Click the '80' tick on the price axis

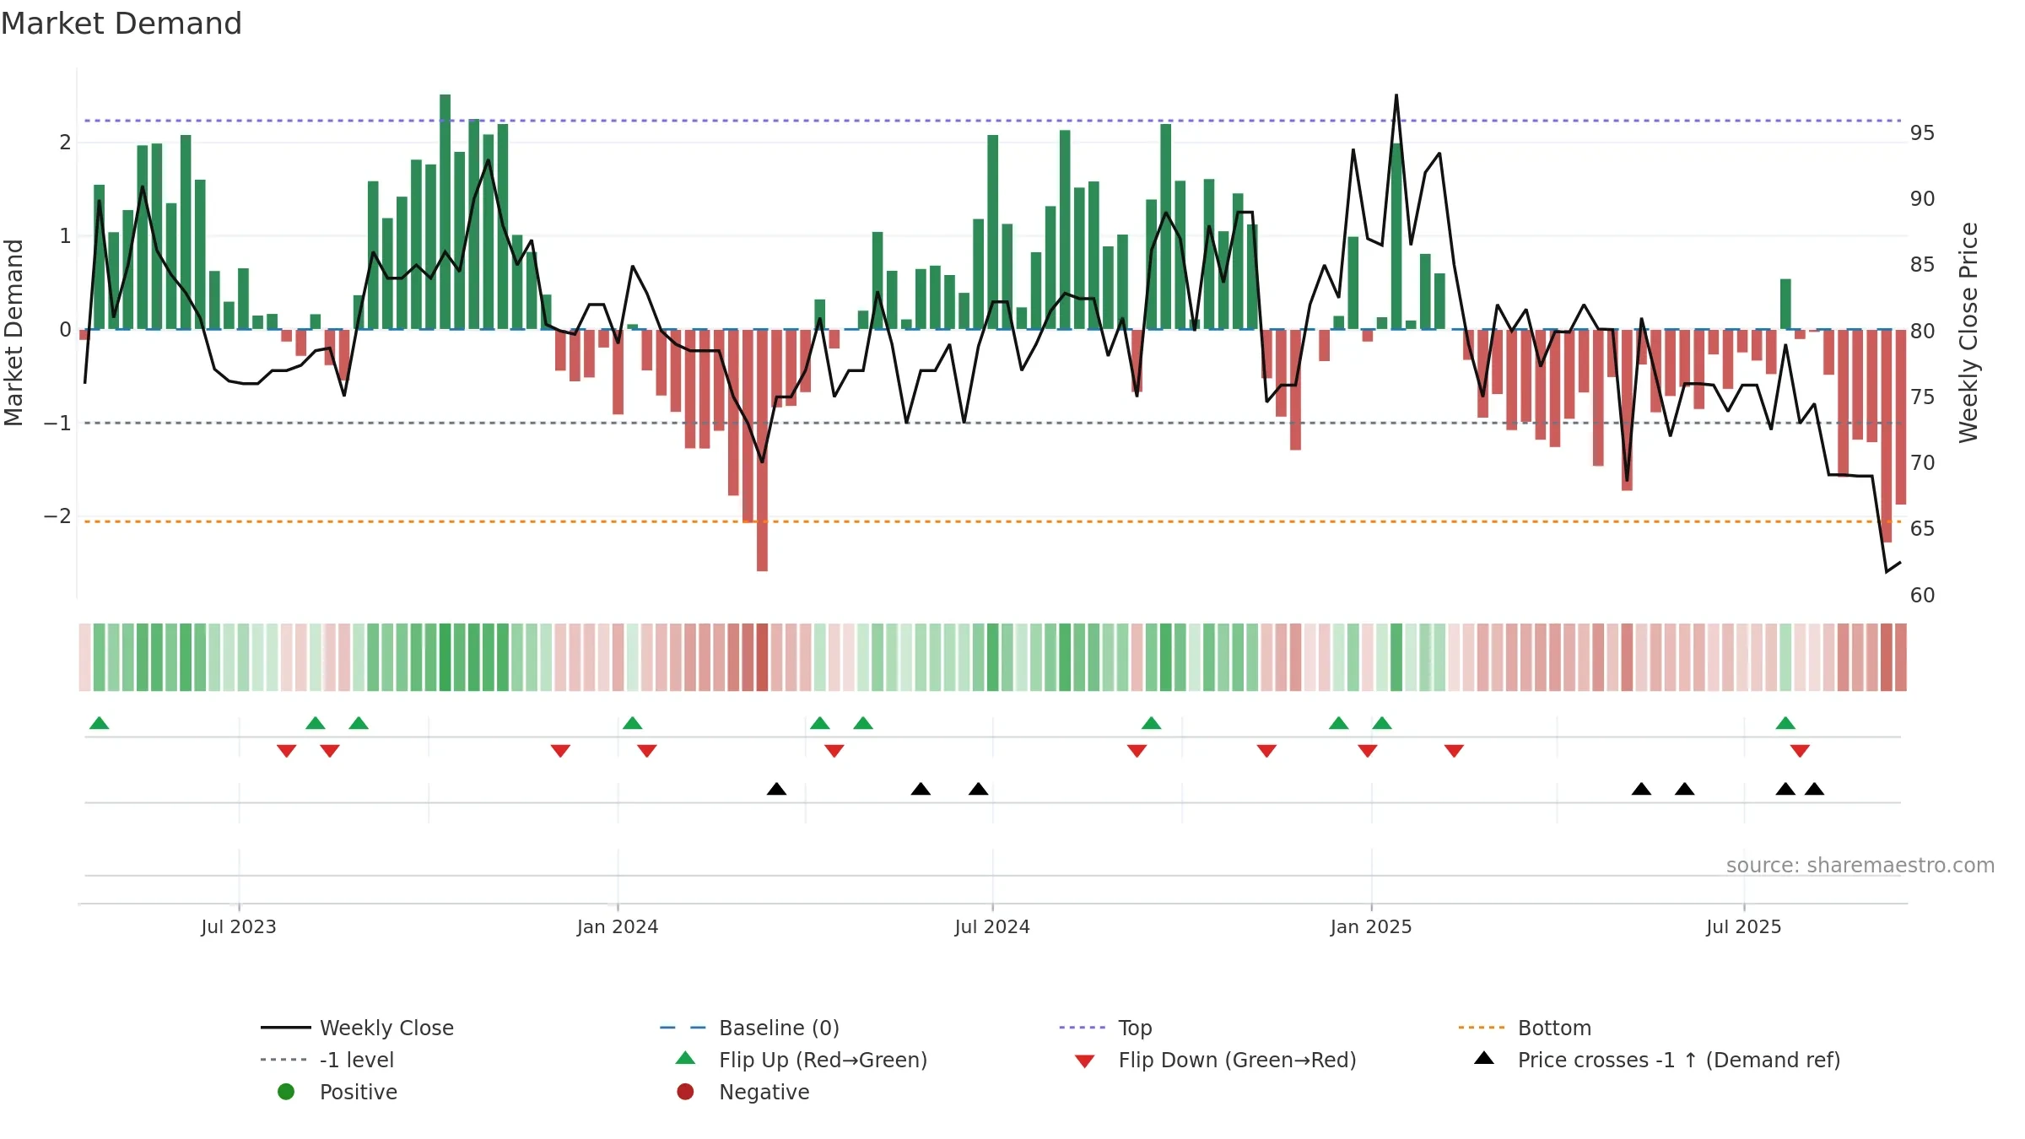click(1922, 331)
